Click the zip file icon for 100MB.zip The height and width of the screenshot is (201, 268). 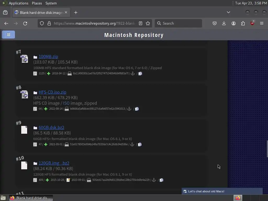point(24,59)
